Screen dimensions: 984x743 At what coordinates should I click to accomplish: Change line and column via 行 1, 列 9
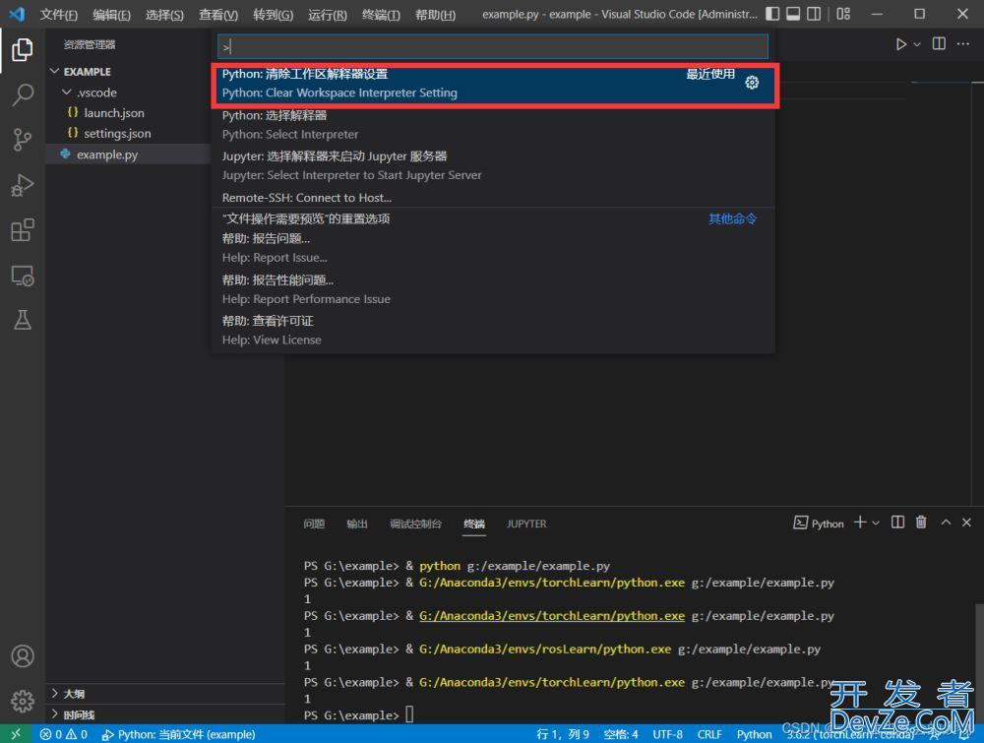click(563, 734)
